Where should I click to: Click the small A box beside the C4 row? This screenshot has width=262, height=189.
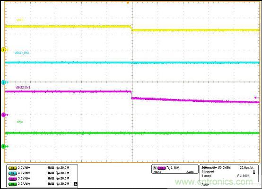point(75,184)
